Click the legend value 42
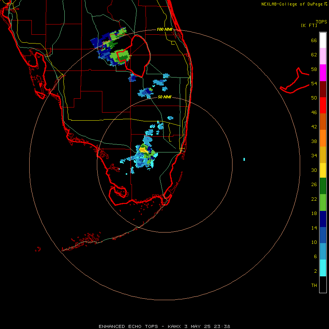Viewport: 329px width, 329px height. tap(314, 126)
